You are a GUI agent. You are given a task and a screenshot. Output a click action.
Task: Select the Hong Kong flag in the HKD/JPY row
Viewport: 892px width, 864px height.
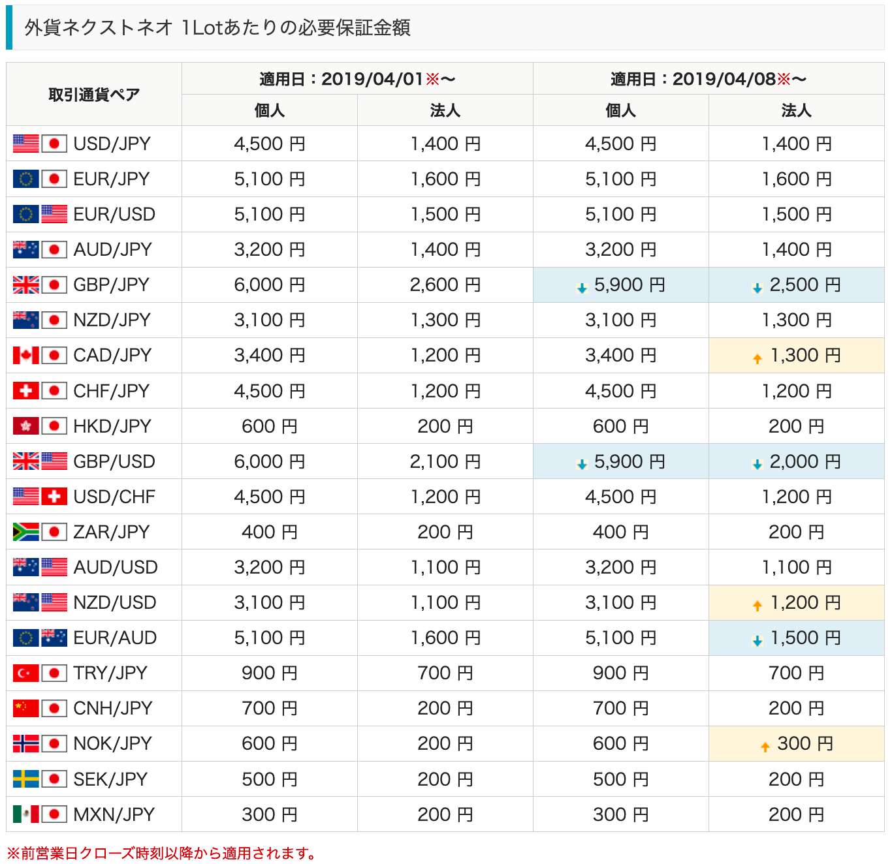[26, 426]
